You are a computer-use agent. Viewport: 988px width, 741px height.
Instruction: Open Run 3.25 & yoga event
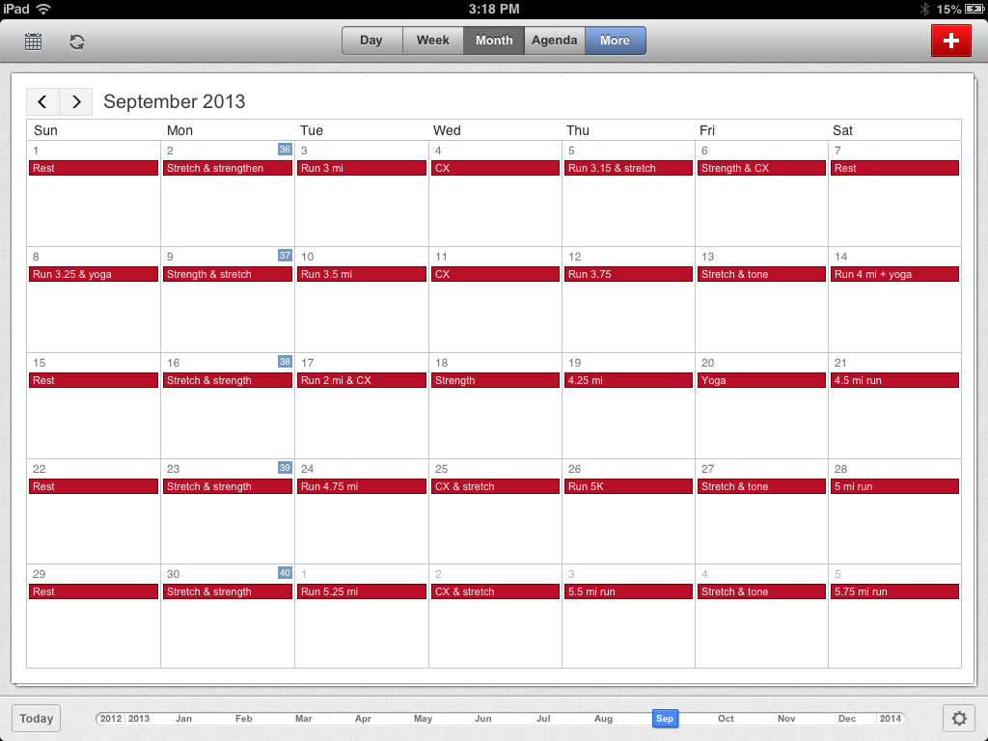[x=94, y=274]
